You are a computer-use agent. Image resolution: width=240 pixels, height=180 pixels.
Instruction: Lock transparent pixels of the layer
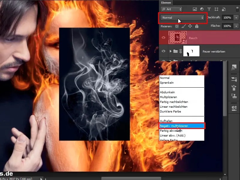[177, 26]
